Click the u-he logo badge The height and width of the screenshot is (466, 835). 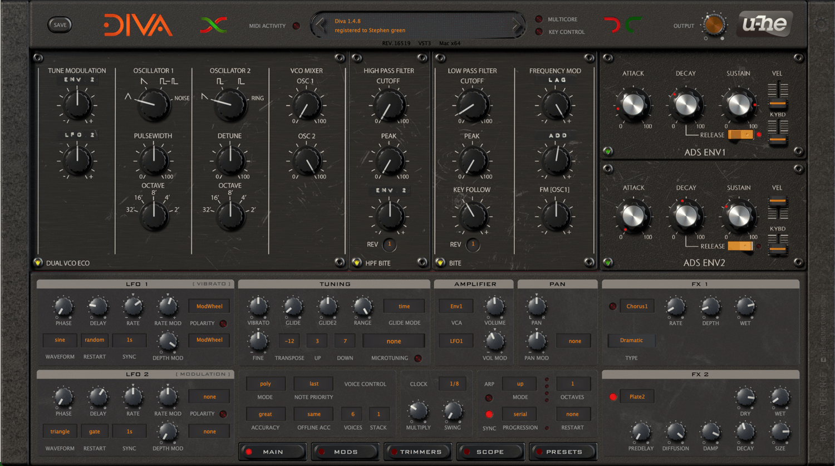pos(765,24)
